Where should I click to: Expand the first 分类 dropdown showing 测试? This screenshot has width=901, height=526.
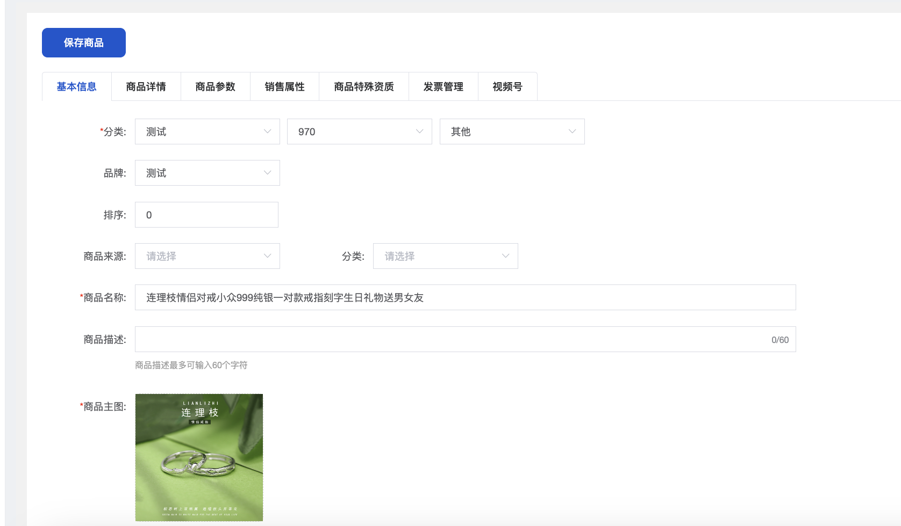click(207, 131)
